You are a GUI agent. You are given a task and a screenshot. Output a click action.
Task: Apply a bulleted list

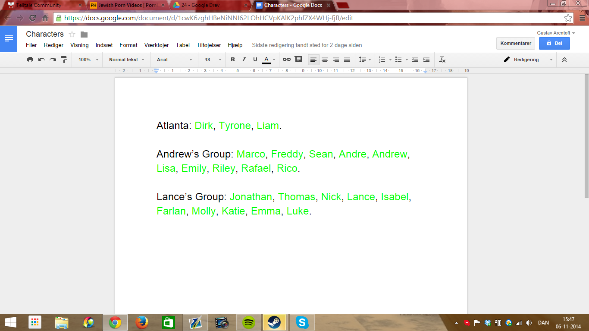click(x=398, y=60)
